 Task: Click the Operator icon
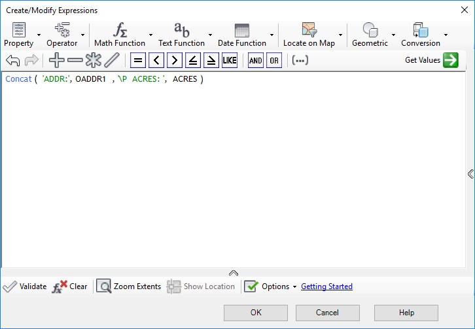62,29
